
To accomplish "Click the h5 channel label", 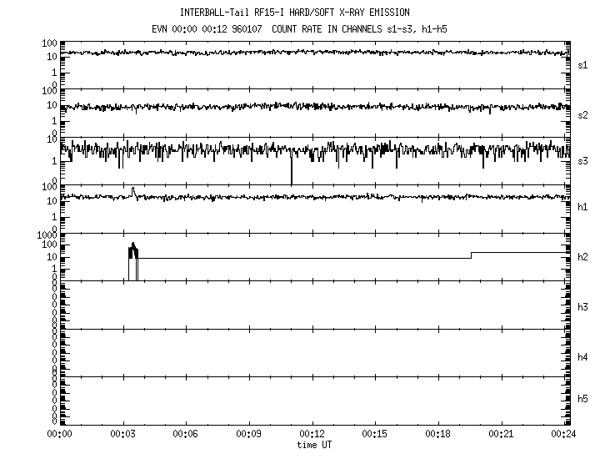I will pos(582,399).
